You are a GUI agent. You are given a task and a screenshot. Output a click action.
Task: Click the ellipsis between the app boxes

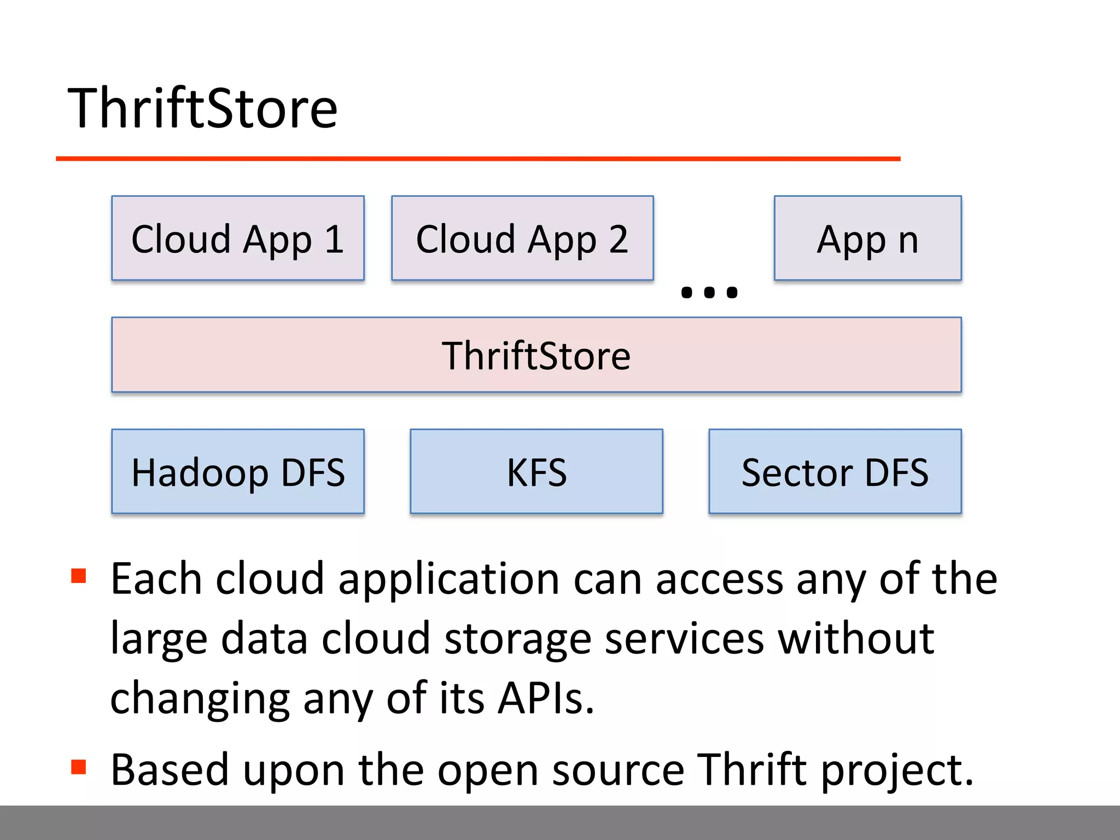709,293
